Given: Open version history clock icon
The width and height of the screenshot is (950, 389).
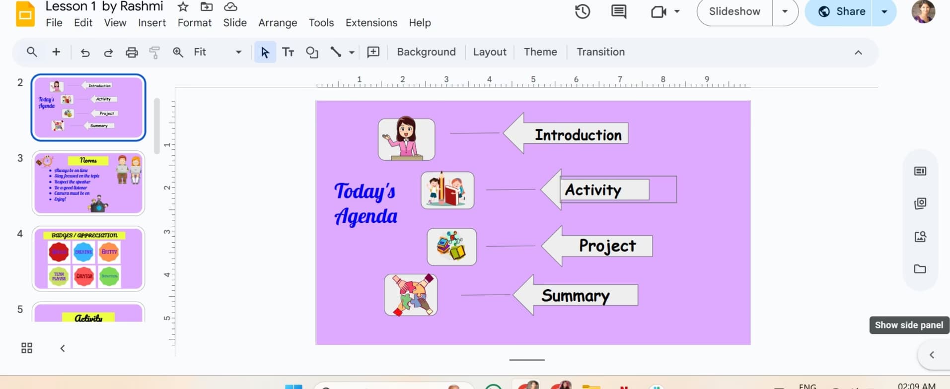Looking at the screenshot, I should [583, 11].
